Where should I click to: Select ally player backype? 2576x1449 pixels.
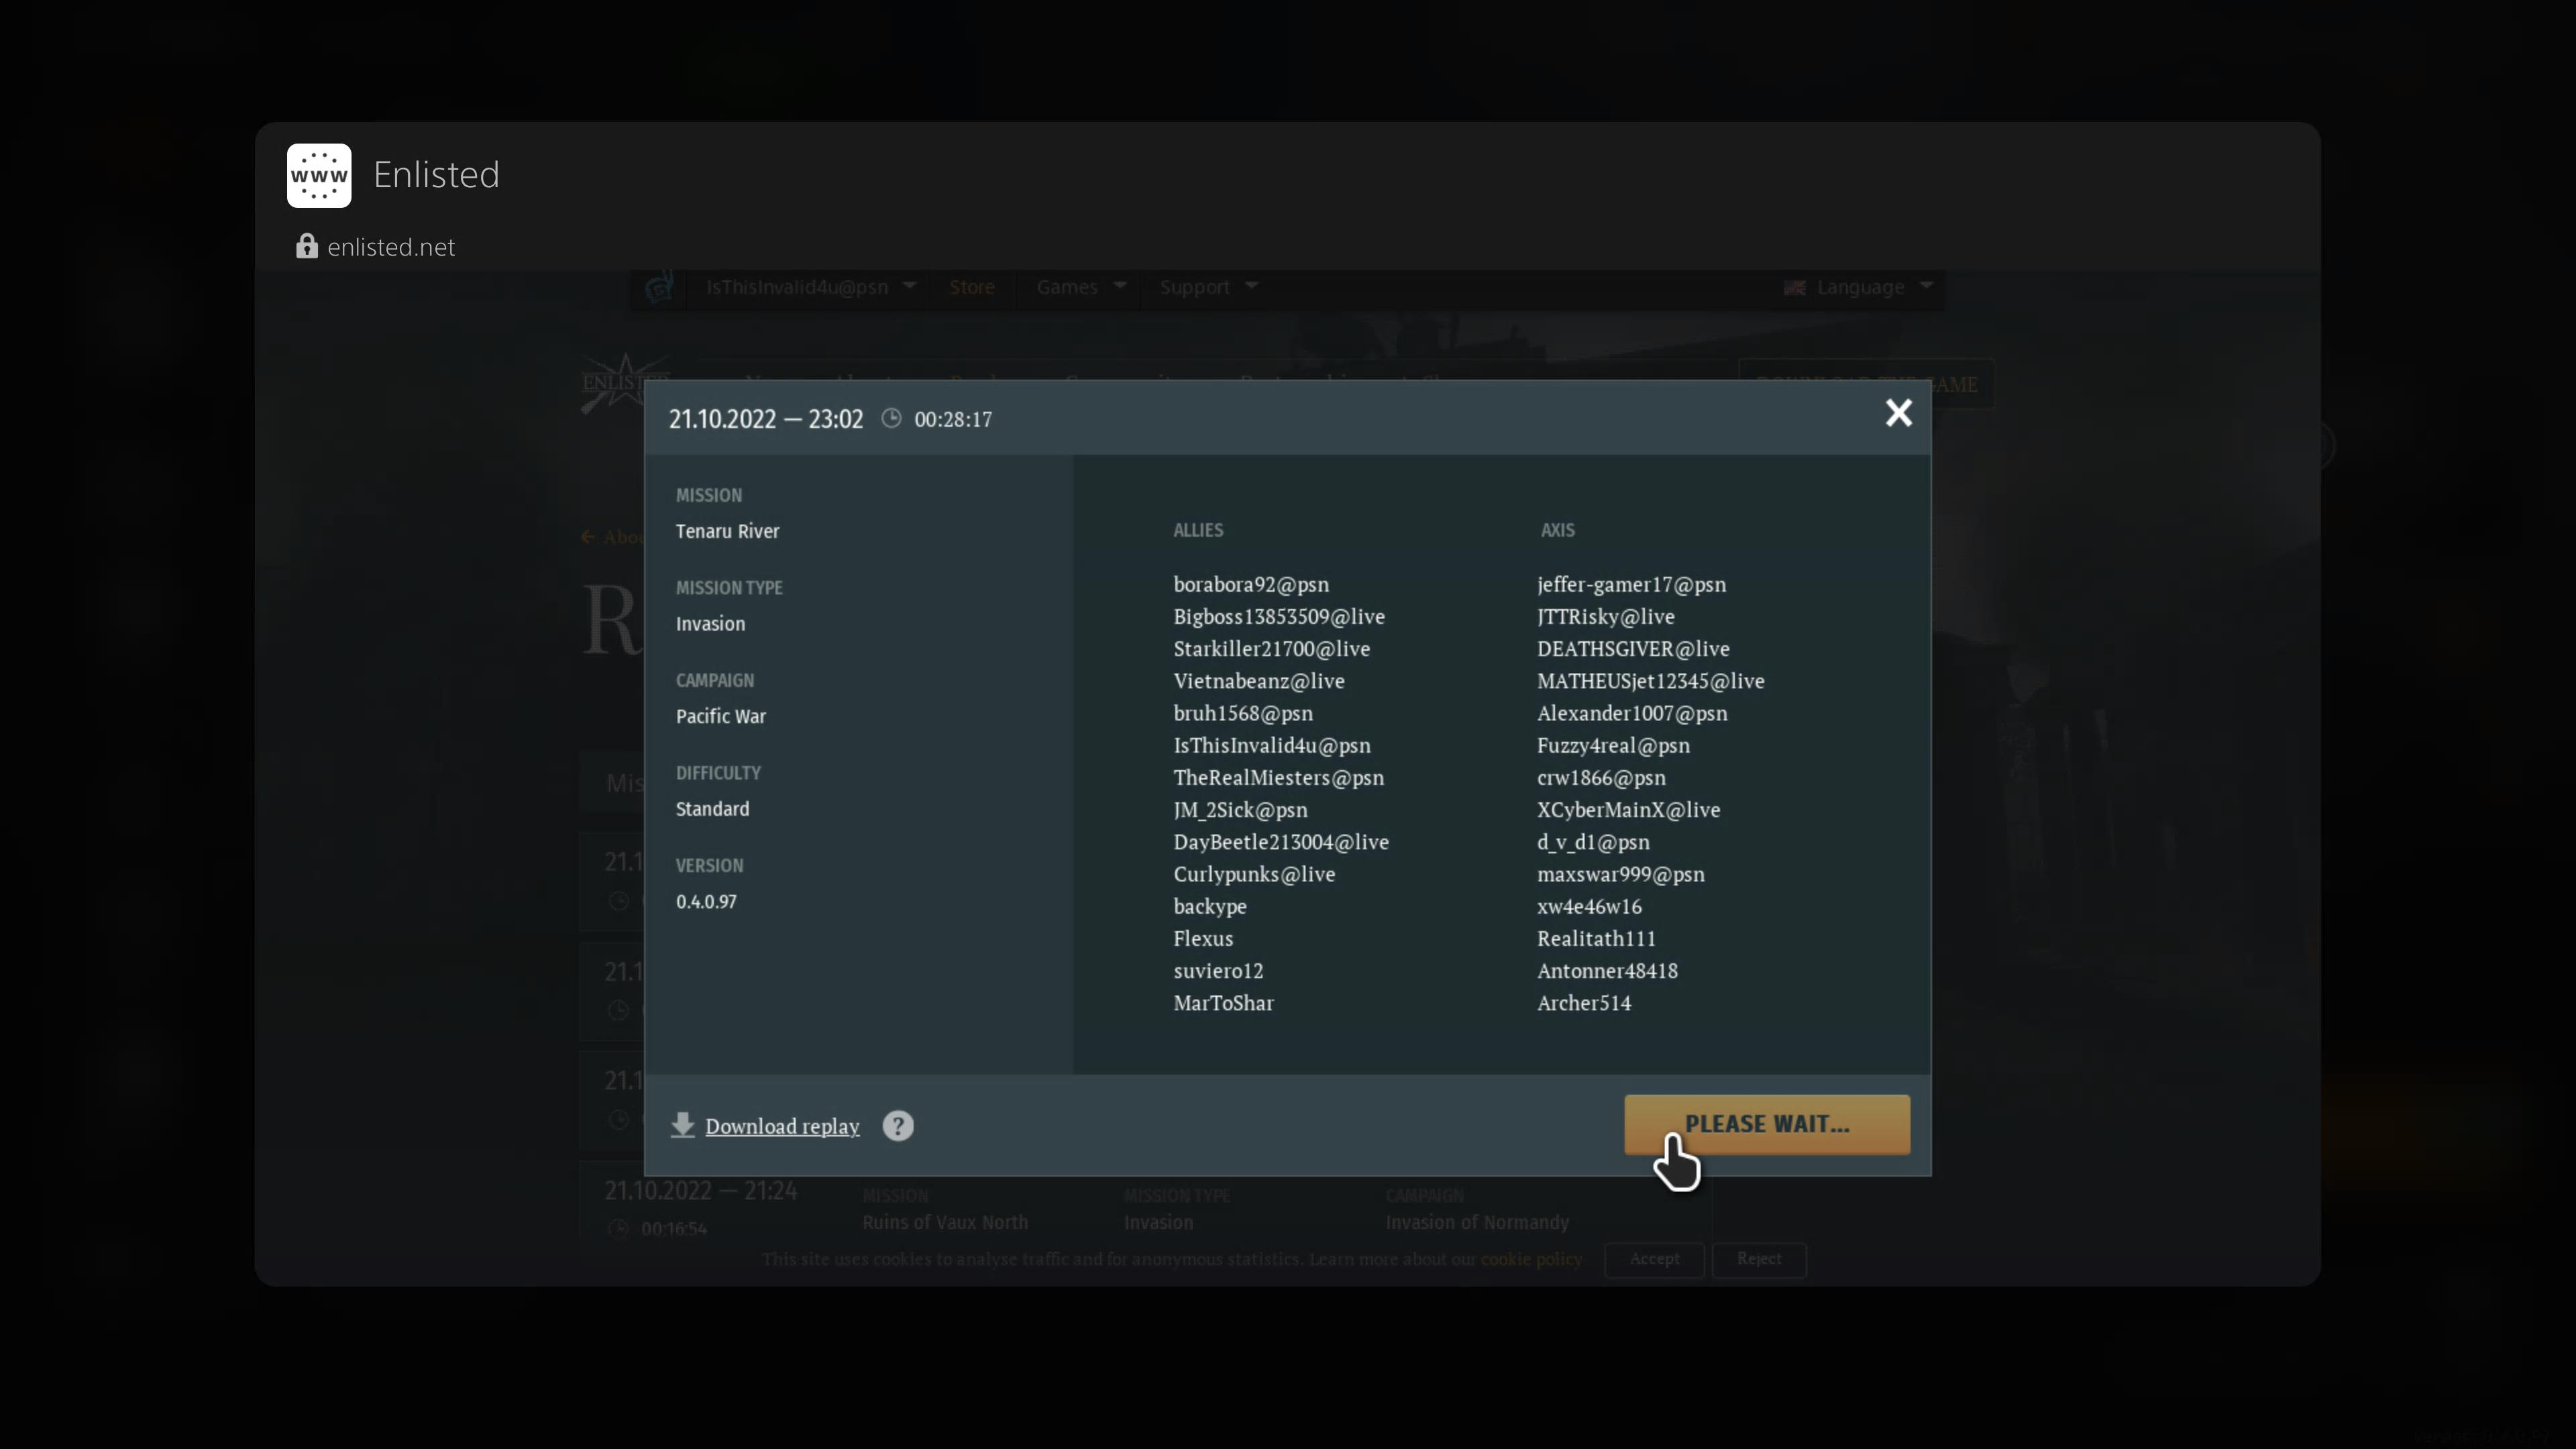tap(1210, 906)
